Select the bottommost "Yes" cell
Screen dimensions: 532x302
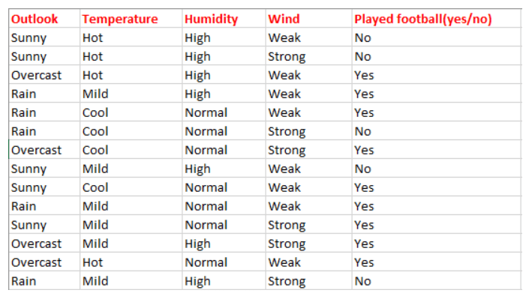point(364,262)
